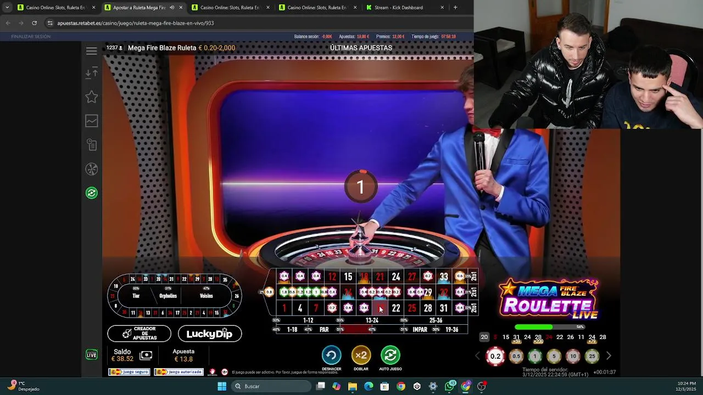Select the 0.2 chip
Screen dimensions: 703x395
[x=495, y=356]
